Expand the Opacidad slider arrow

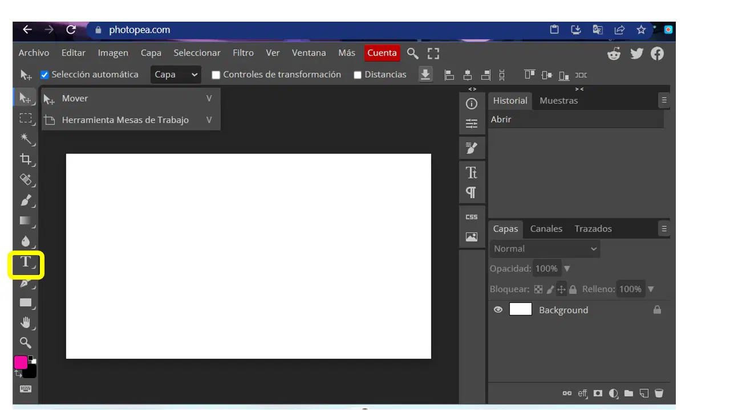pos(567,268)
